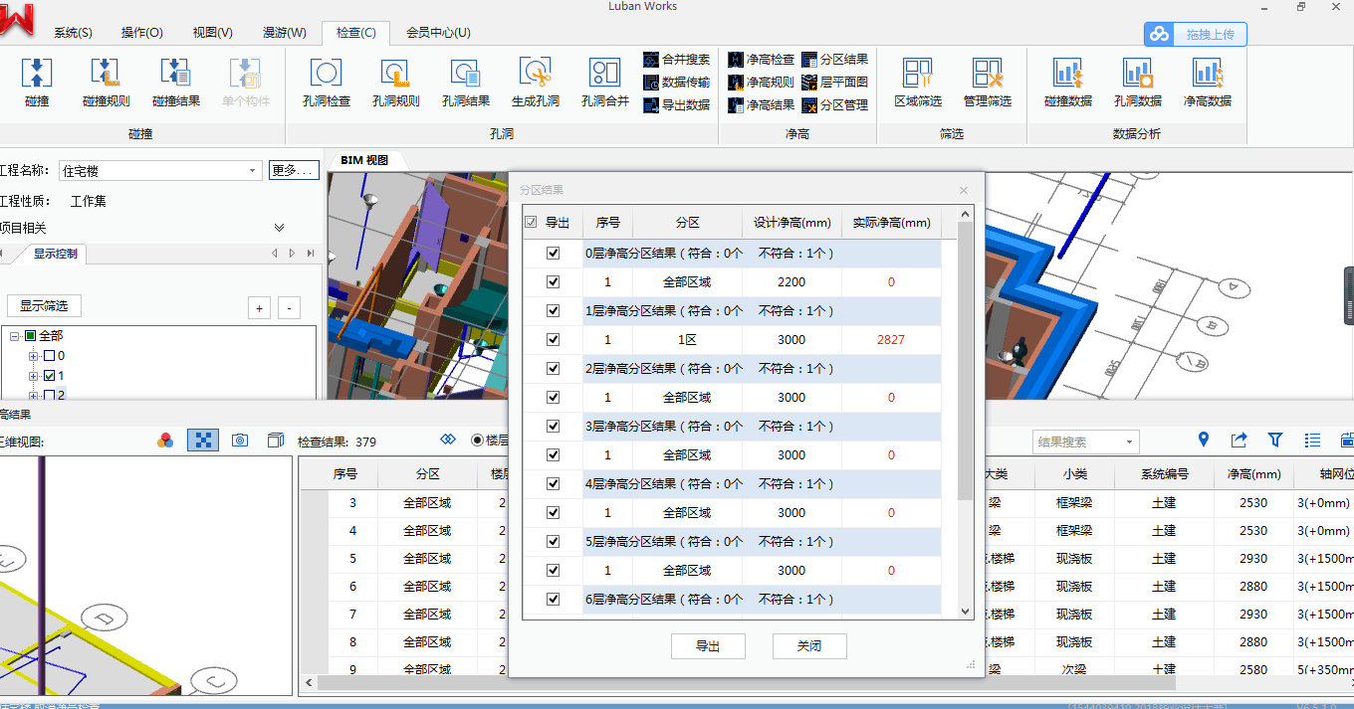Image resolution: width=1354 pixels, height=709 pixels.
Task: Click 导出数据 export data in ribbon
Action: point(677,104)
